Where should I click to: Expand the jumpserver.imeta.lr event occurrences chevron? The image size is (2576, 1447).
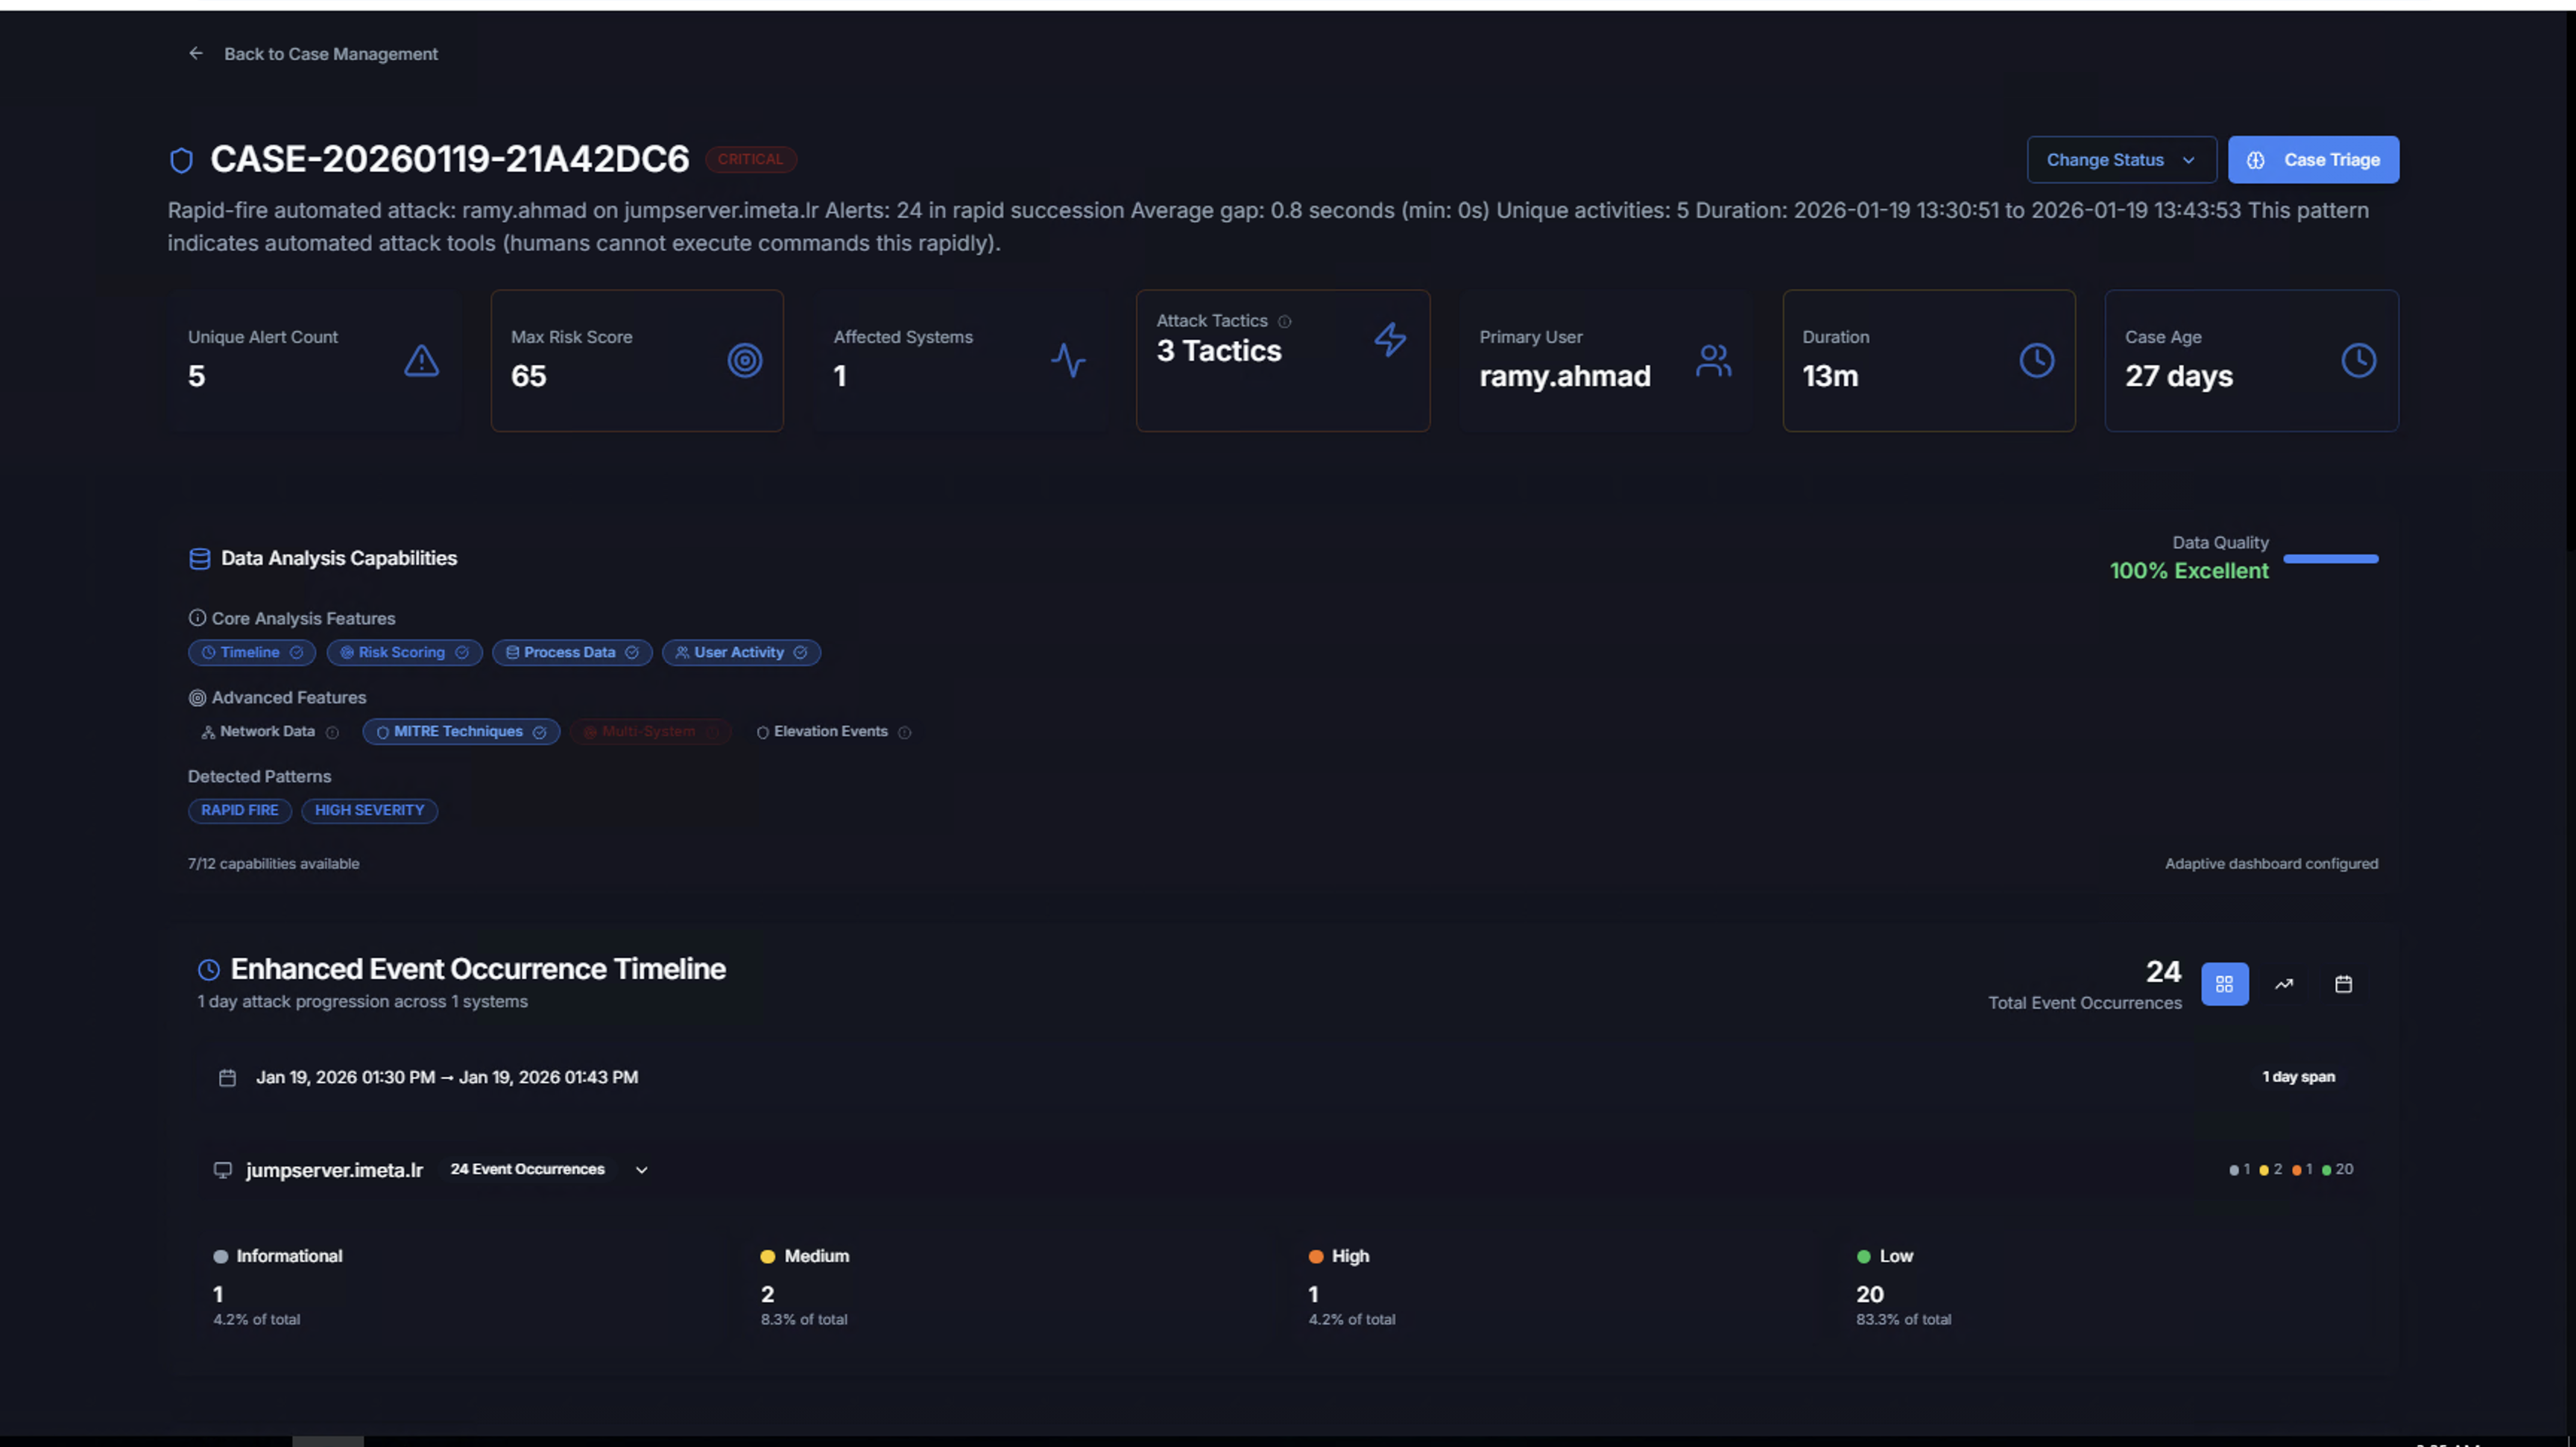click(642, 1170)
